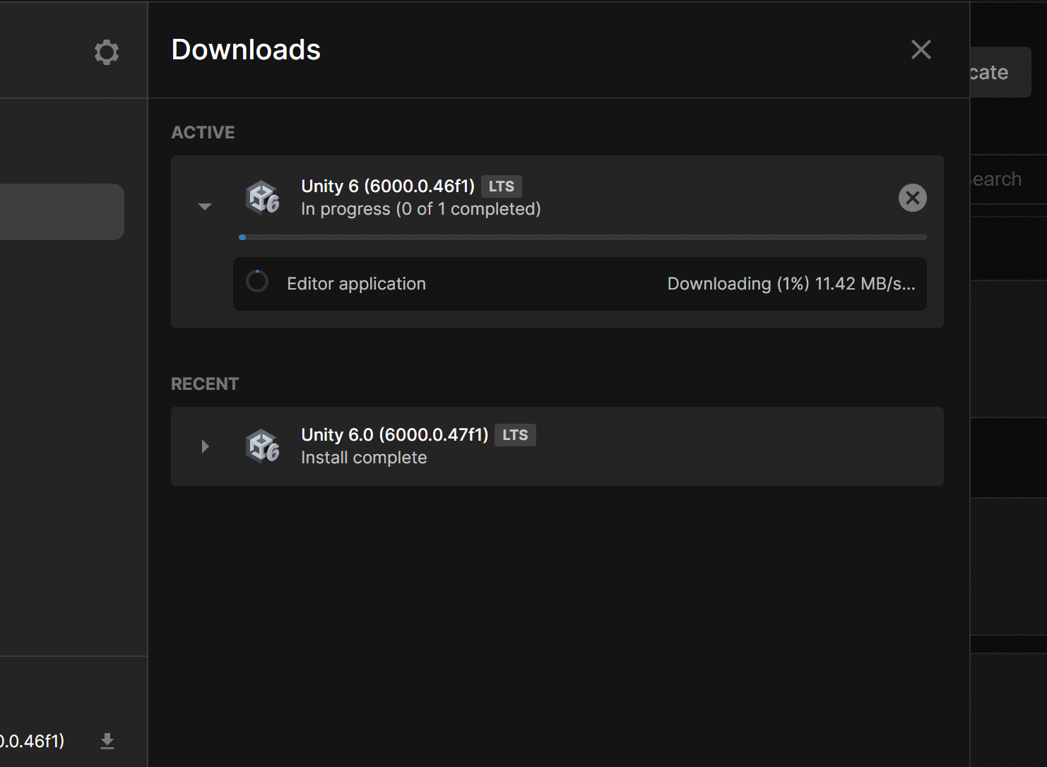Select the "Editor application" row text
The height and width of the screenshot is (767, 1047).
pos(356,284)
